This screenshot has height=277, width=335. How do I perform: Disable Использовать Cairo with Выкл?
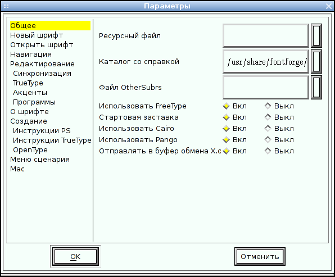[279, 129]
